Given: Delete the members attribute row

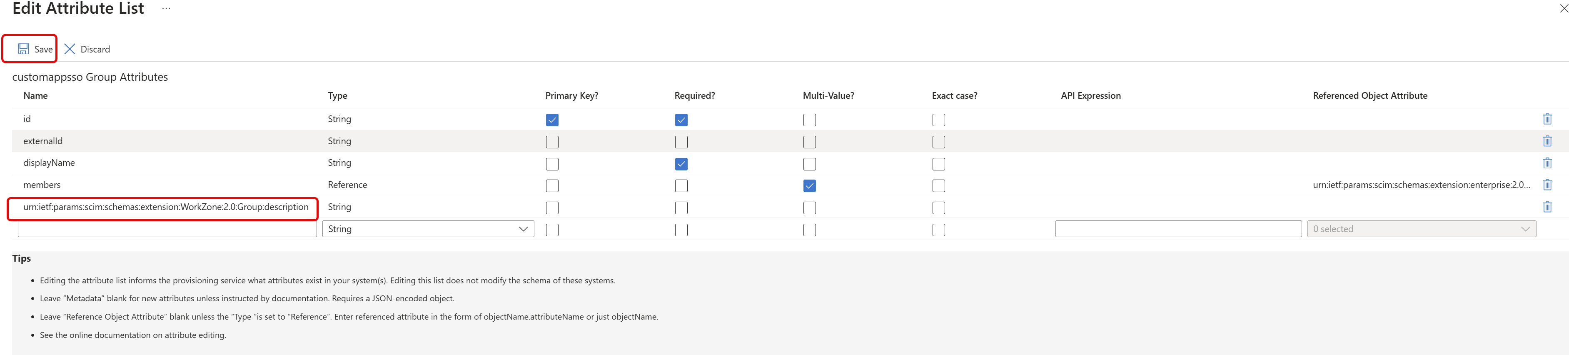Looking at the screenshot, I should click(1547, 185).
